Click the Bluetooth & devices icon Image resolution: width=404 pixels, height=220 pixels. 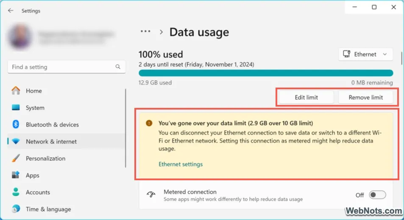pyautogui.click(x=16, y=124)
